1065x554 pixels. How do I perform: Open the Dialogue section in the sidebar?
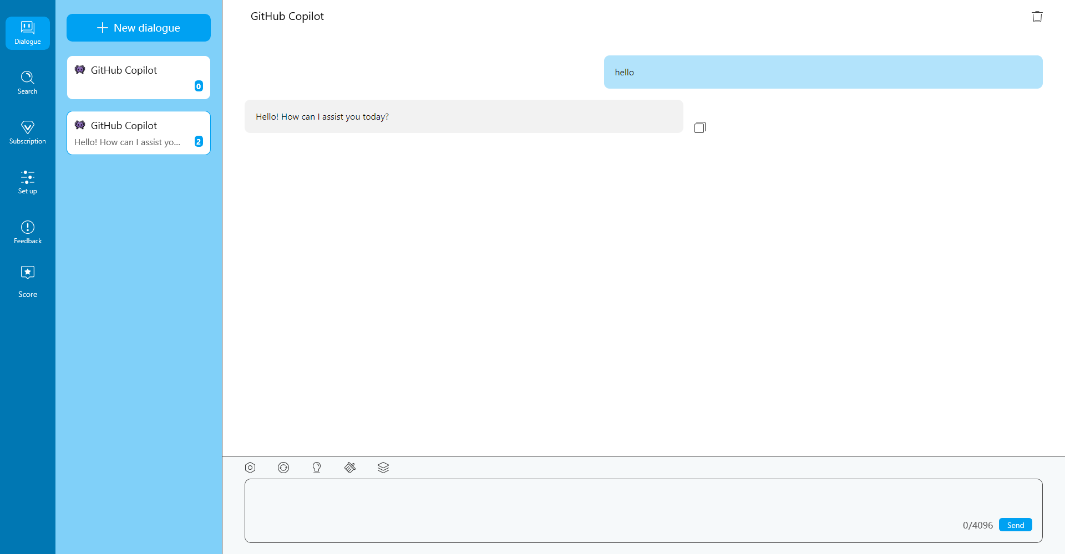click(x=28, y=33)
